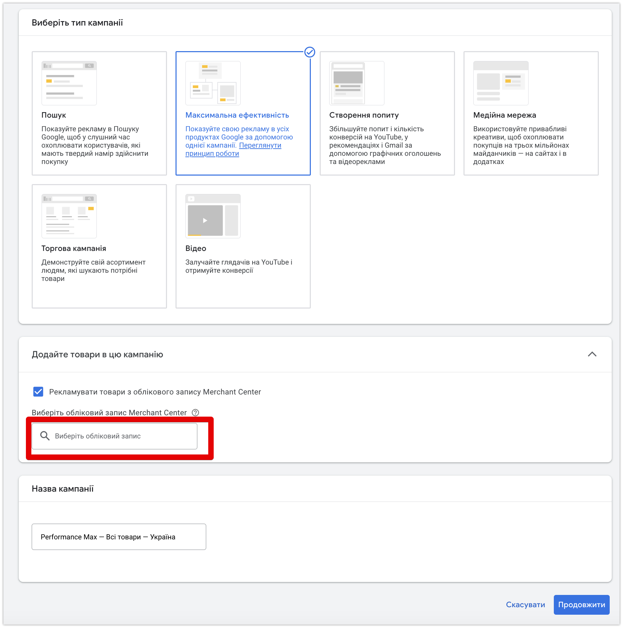
Task: Choose Медійна мережа campaign title
Action: [x=505, y=115]
